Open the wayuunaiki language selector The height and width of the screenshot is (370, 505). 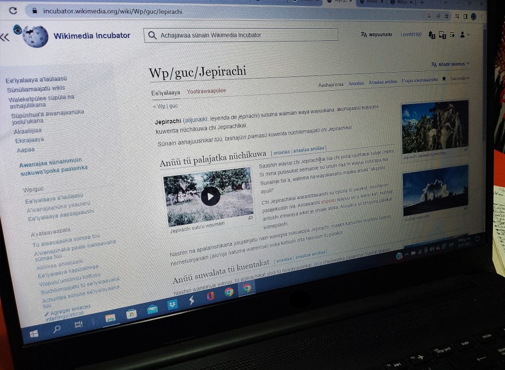click(x=376, y=34)
